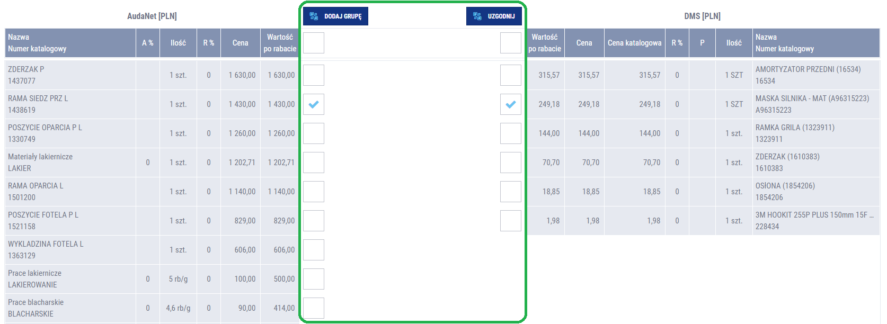Check the AudaNet checkbox for Prace lakiernicze
Viewport: 887px width, 324px height.
click(314, 279)
